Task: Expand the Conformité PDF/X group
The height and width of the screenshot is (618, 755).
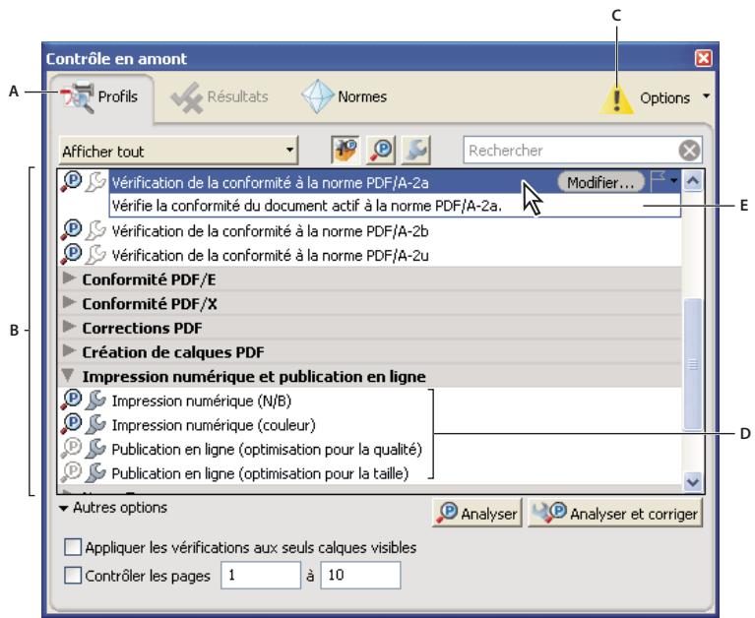Action: [69, 302]
